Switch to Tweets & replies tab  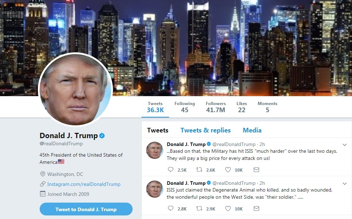pyautogui.click(x=205, y=130)
